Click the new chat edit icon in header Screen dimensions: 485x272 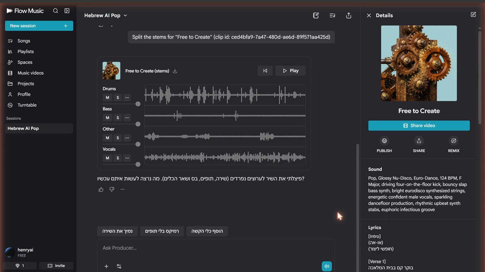click(x=316, y=15)
